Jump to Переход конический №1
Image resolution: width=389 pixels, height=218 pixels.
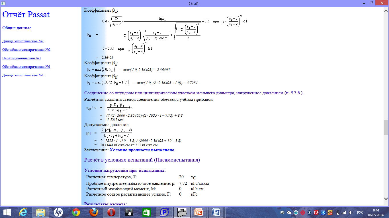[x=22, y=58]
